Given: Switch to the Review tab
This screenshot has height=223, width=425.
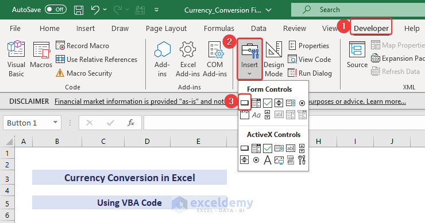Looking at the screenshot, I should (x=295, y=29).
